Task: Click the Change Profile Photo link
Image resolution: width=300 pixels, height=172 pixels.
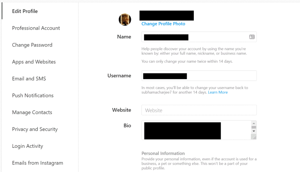Action: coord(163,24)
